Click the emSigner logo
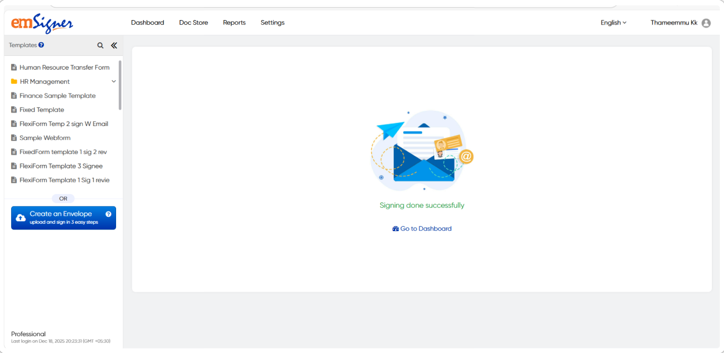 (x=42, y=23)
